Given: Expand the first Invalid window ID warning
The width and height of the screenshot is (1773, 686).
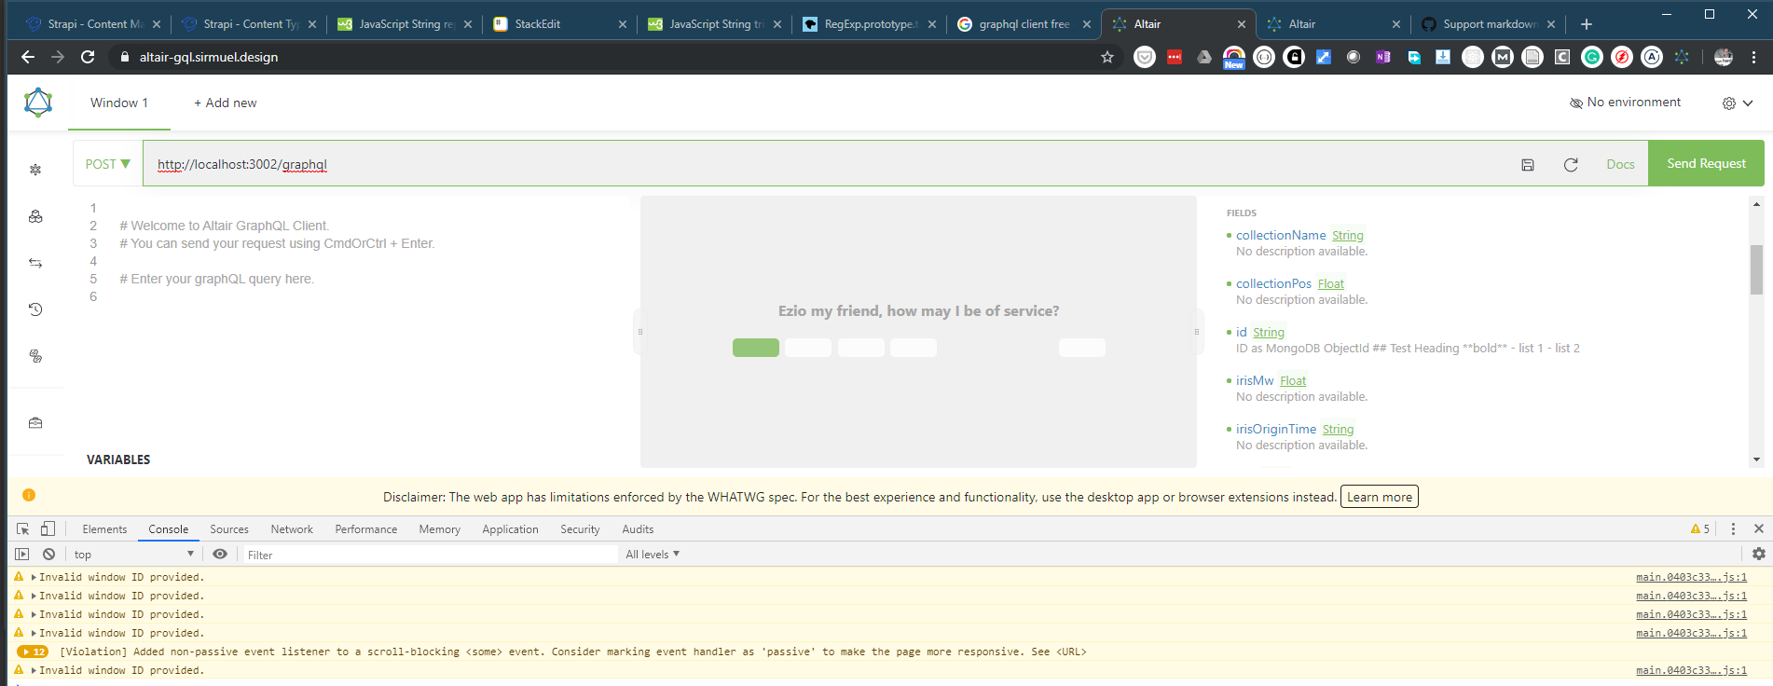Looking at the screenshot, I should pyautogui.click(x=34, y=577).
